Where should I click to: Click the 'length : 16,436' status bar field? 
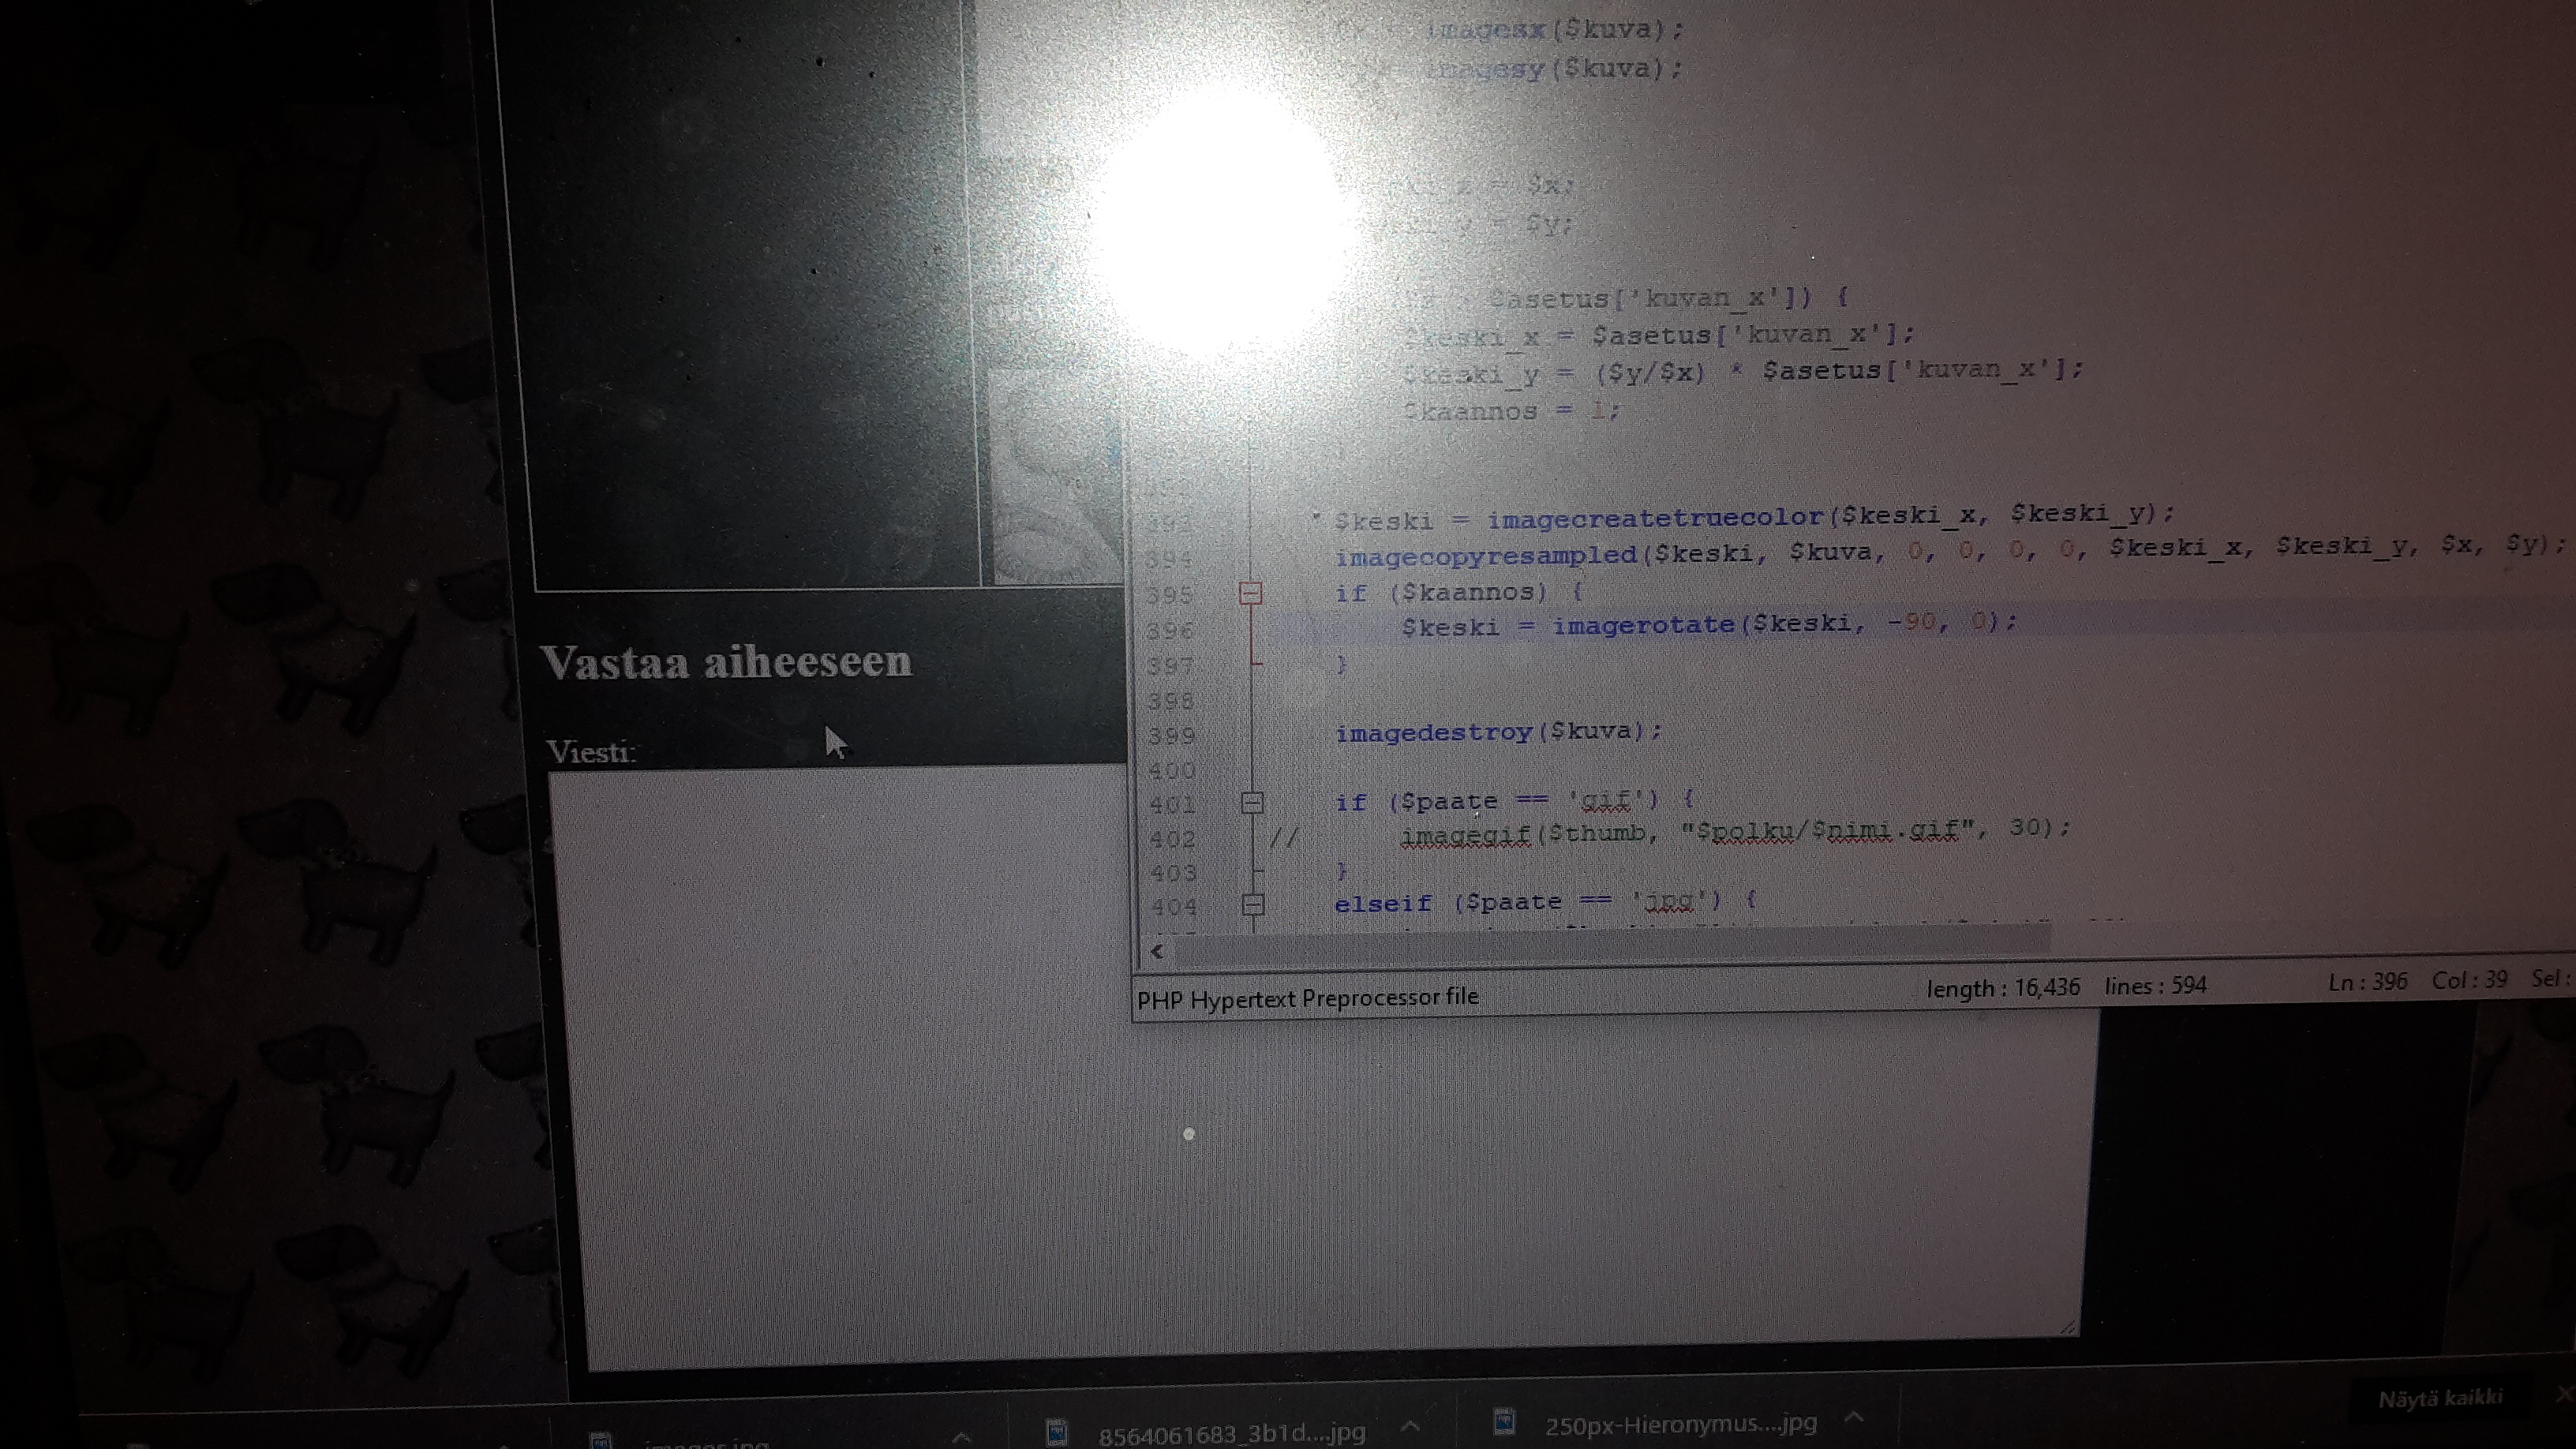2002,988
